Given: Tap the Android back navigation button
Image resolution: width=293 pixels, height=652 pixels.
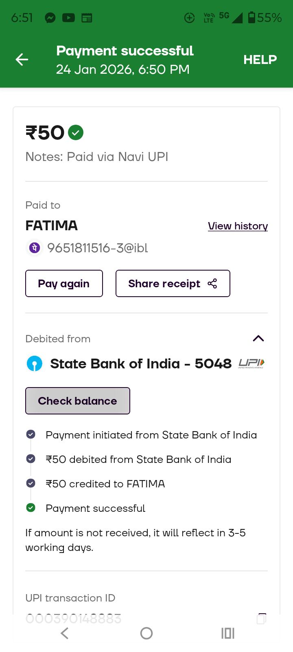Looking at the screenshot, I should [64, 633].
